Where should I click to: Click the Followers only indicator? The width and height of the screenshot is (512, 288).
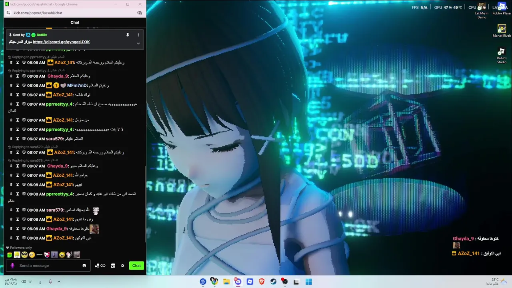(19, 248)
